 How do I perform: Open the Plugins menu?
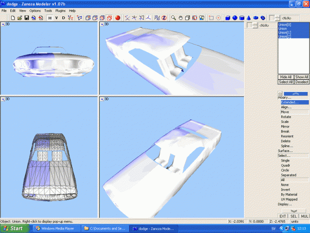click(60, 10)
